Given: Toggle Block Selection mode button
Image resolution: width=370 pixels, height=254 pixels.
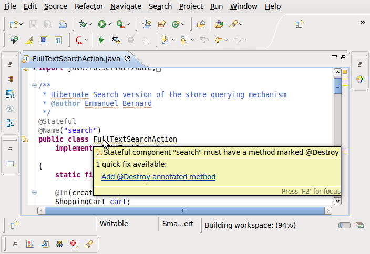Looking at the screenshot, I should coord(44,40).
